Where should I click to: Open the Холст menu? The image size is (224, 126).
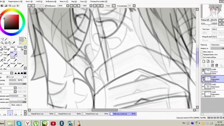[29, 1]
